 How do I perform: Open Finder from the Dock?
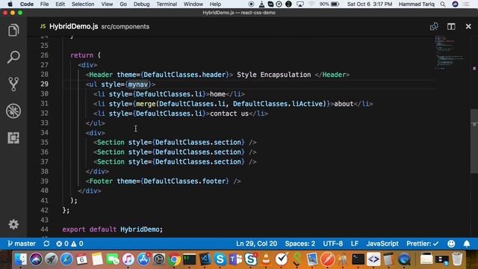(x=21, y=259)
